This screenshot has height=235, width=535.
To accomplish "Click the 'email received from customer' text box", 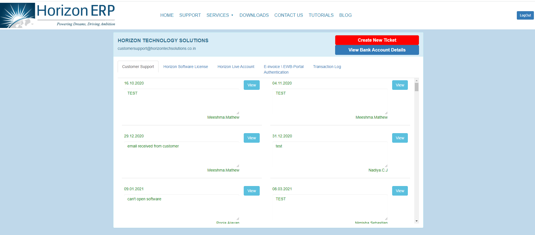I will (182, 155).
